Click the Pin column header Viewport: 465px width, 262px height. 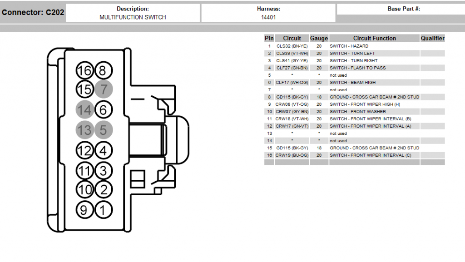269,39
